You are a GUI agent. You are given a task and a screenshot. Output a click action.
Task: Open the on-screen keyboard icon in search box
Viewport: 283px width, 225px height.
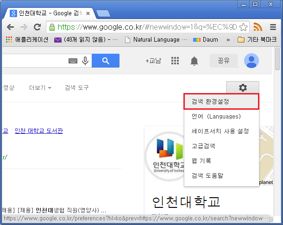point(73,61)
